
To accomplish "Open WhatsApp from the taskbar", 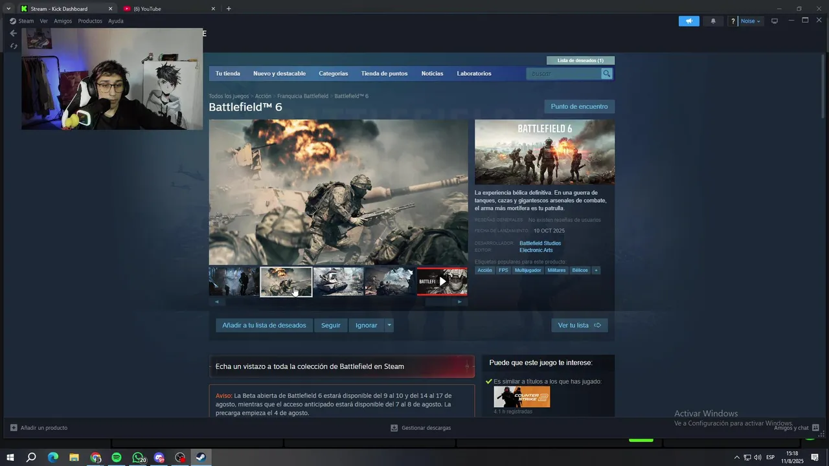I will click(138, 458).
